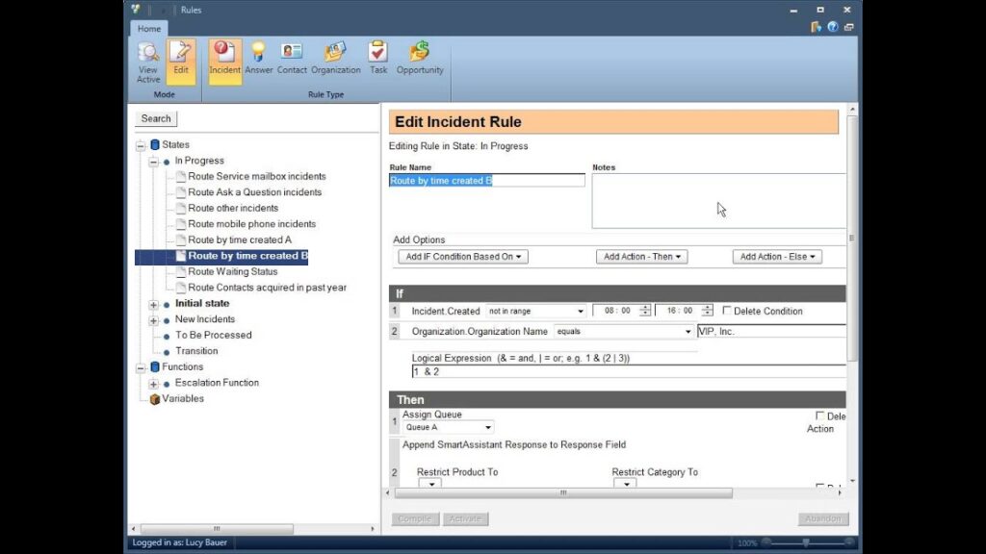Click the Activate button

pyautogui.click(x=465, y=518)
